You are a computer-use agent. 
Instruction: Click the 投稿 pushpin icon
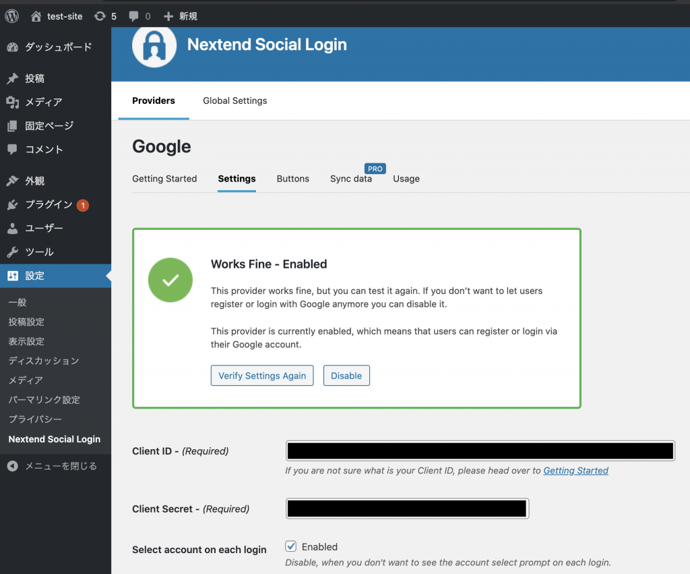(12, 78)
